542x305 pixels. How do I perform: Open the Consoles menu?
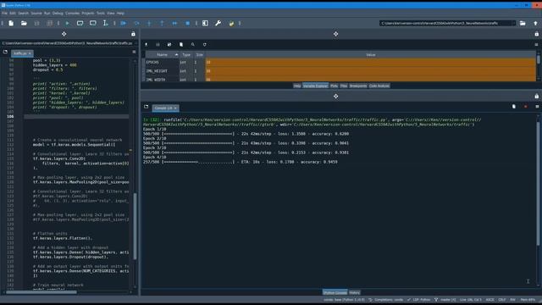(72, 14)
